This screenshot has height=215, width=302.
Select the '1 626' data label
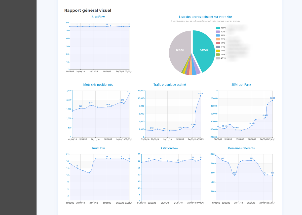point(108,104)
